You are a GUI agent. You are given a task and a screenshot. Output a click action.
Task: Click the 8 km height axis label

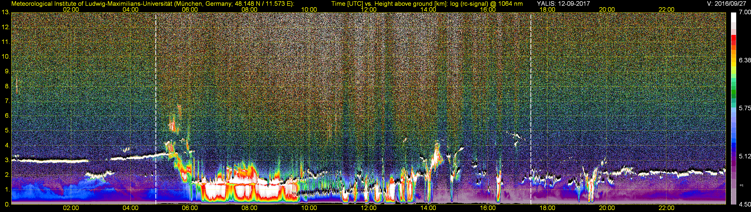tap(7, 86)
